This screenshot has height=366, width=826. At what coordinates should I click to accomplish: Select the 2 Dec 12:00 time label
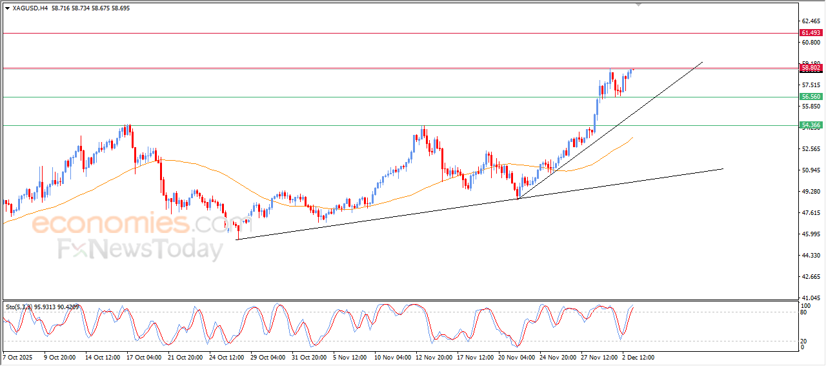point(638,356)
